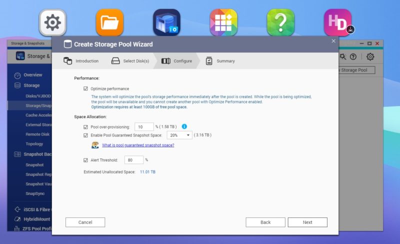
Task: Click the Storage database icon in the sidebar
Action: (x=17, y=85)
